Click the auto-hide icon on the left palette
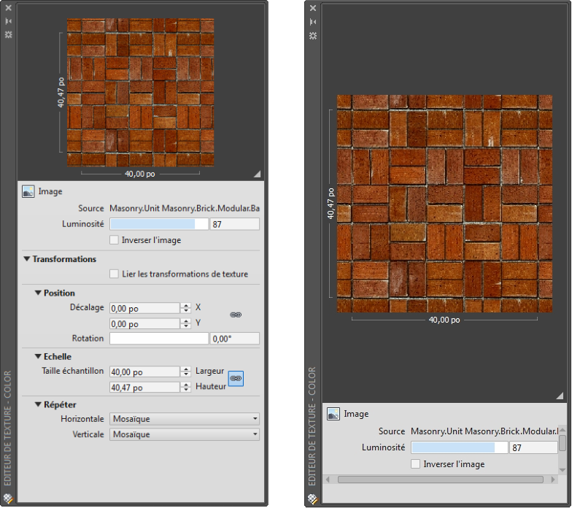Viewport: 572px width, 508px height. coord(8,21)
